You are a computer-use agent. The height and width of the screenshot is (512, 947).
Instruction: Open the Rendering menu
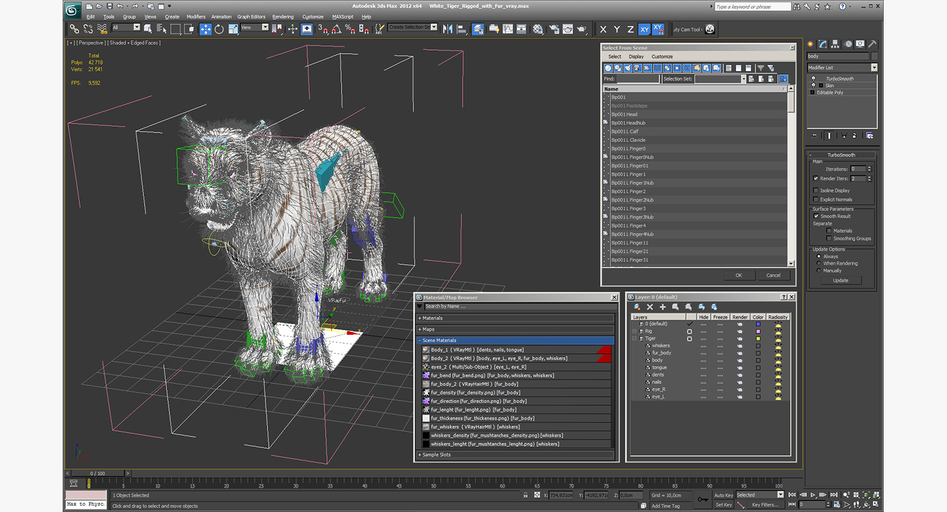pos(283,17)
